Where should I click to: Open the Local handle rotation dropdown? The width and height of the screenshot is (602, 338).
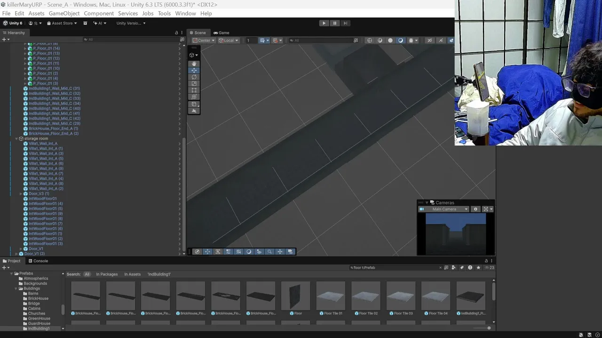pos(229,40)
